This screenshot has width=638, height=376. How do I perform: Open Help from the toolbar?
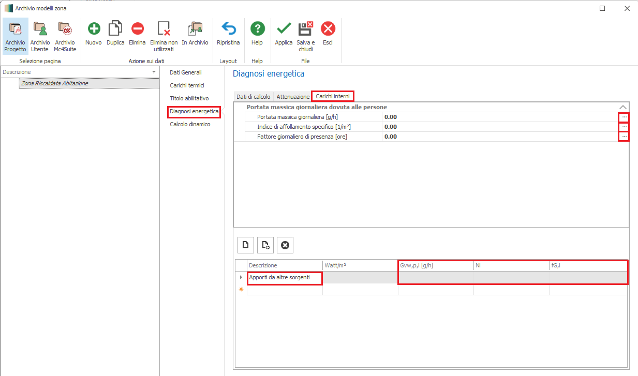point(257,29)
